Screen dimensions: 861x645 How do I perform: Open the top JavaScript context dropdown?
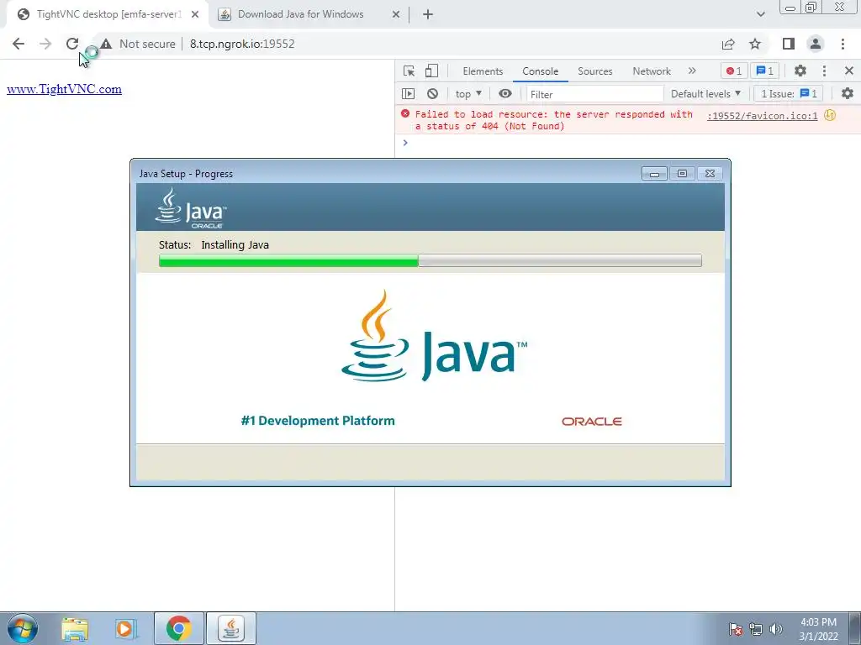point(468,94)
